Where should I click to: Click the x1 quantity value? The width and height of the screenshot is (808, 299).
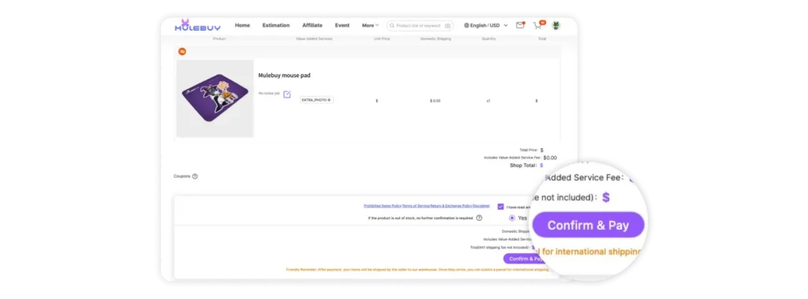[488, 101]
